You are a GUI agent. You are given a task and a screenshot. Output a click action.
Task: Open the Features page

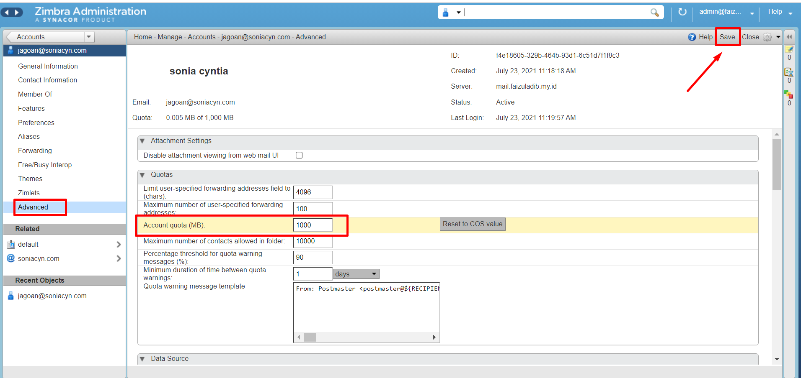(x=31, y=108)
